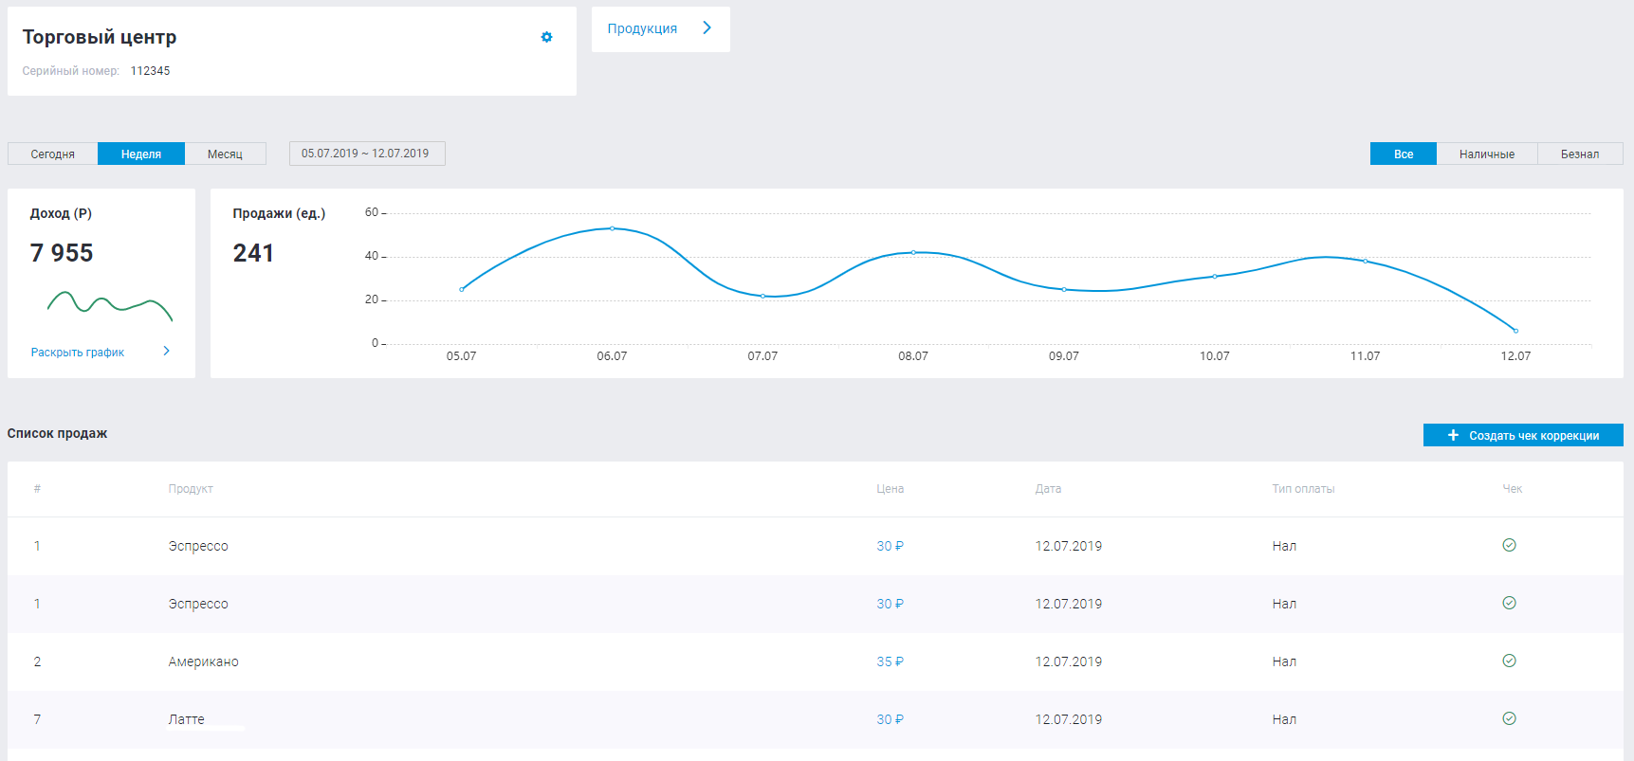Filter sales by Безнал
Image resolution: width=1634 pixels, height=761 pixels.
click(x=1580, y=154)
